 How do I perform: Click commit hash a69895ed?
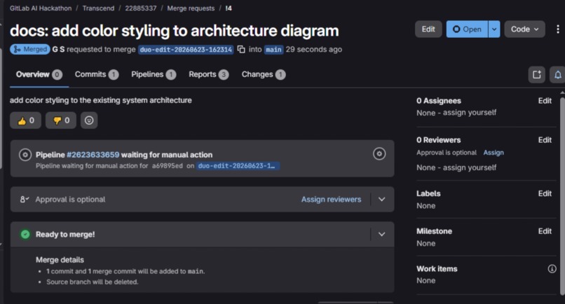tap(168, 166)
